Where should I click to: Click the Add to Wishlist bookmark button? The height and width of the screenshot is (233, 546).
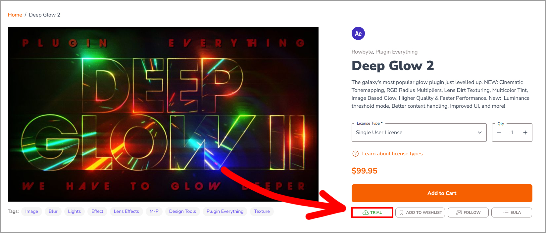point(420,213)
